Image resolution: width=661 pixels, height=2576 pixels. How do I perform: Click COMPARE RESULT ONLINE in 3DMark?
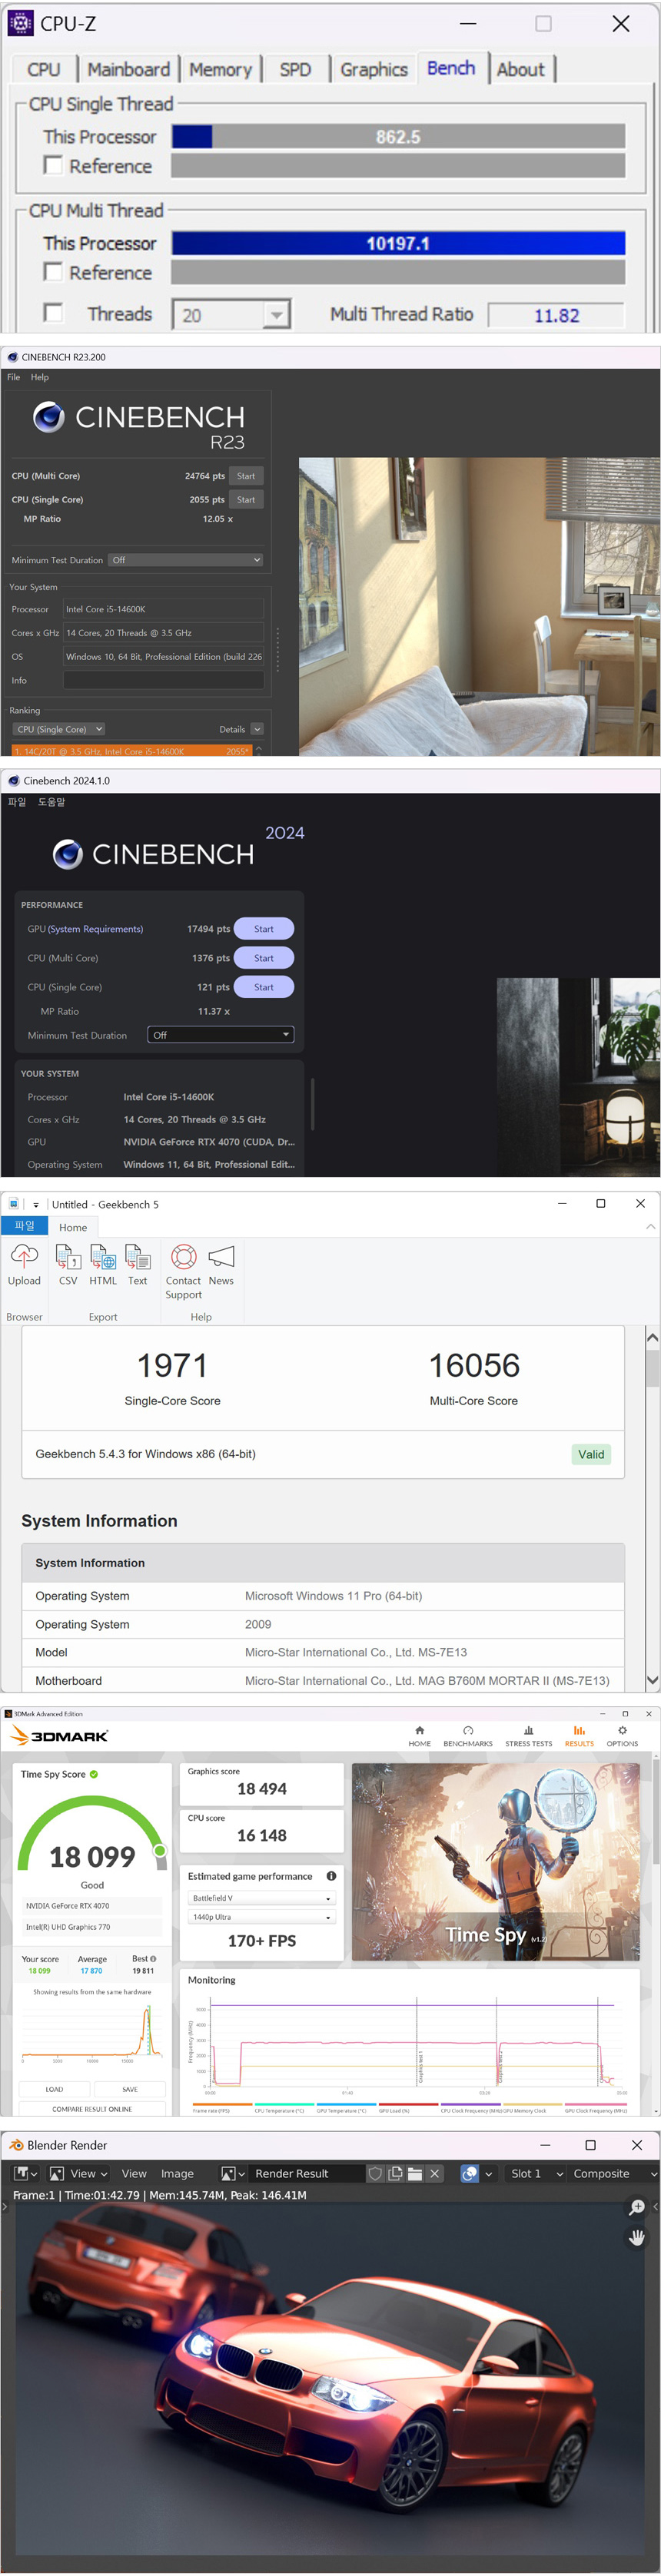pos(92,2109)
